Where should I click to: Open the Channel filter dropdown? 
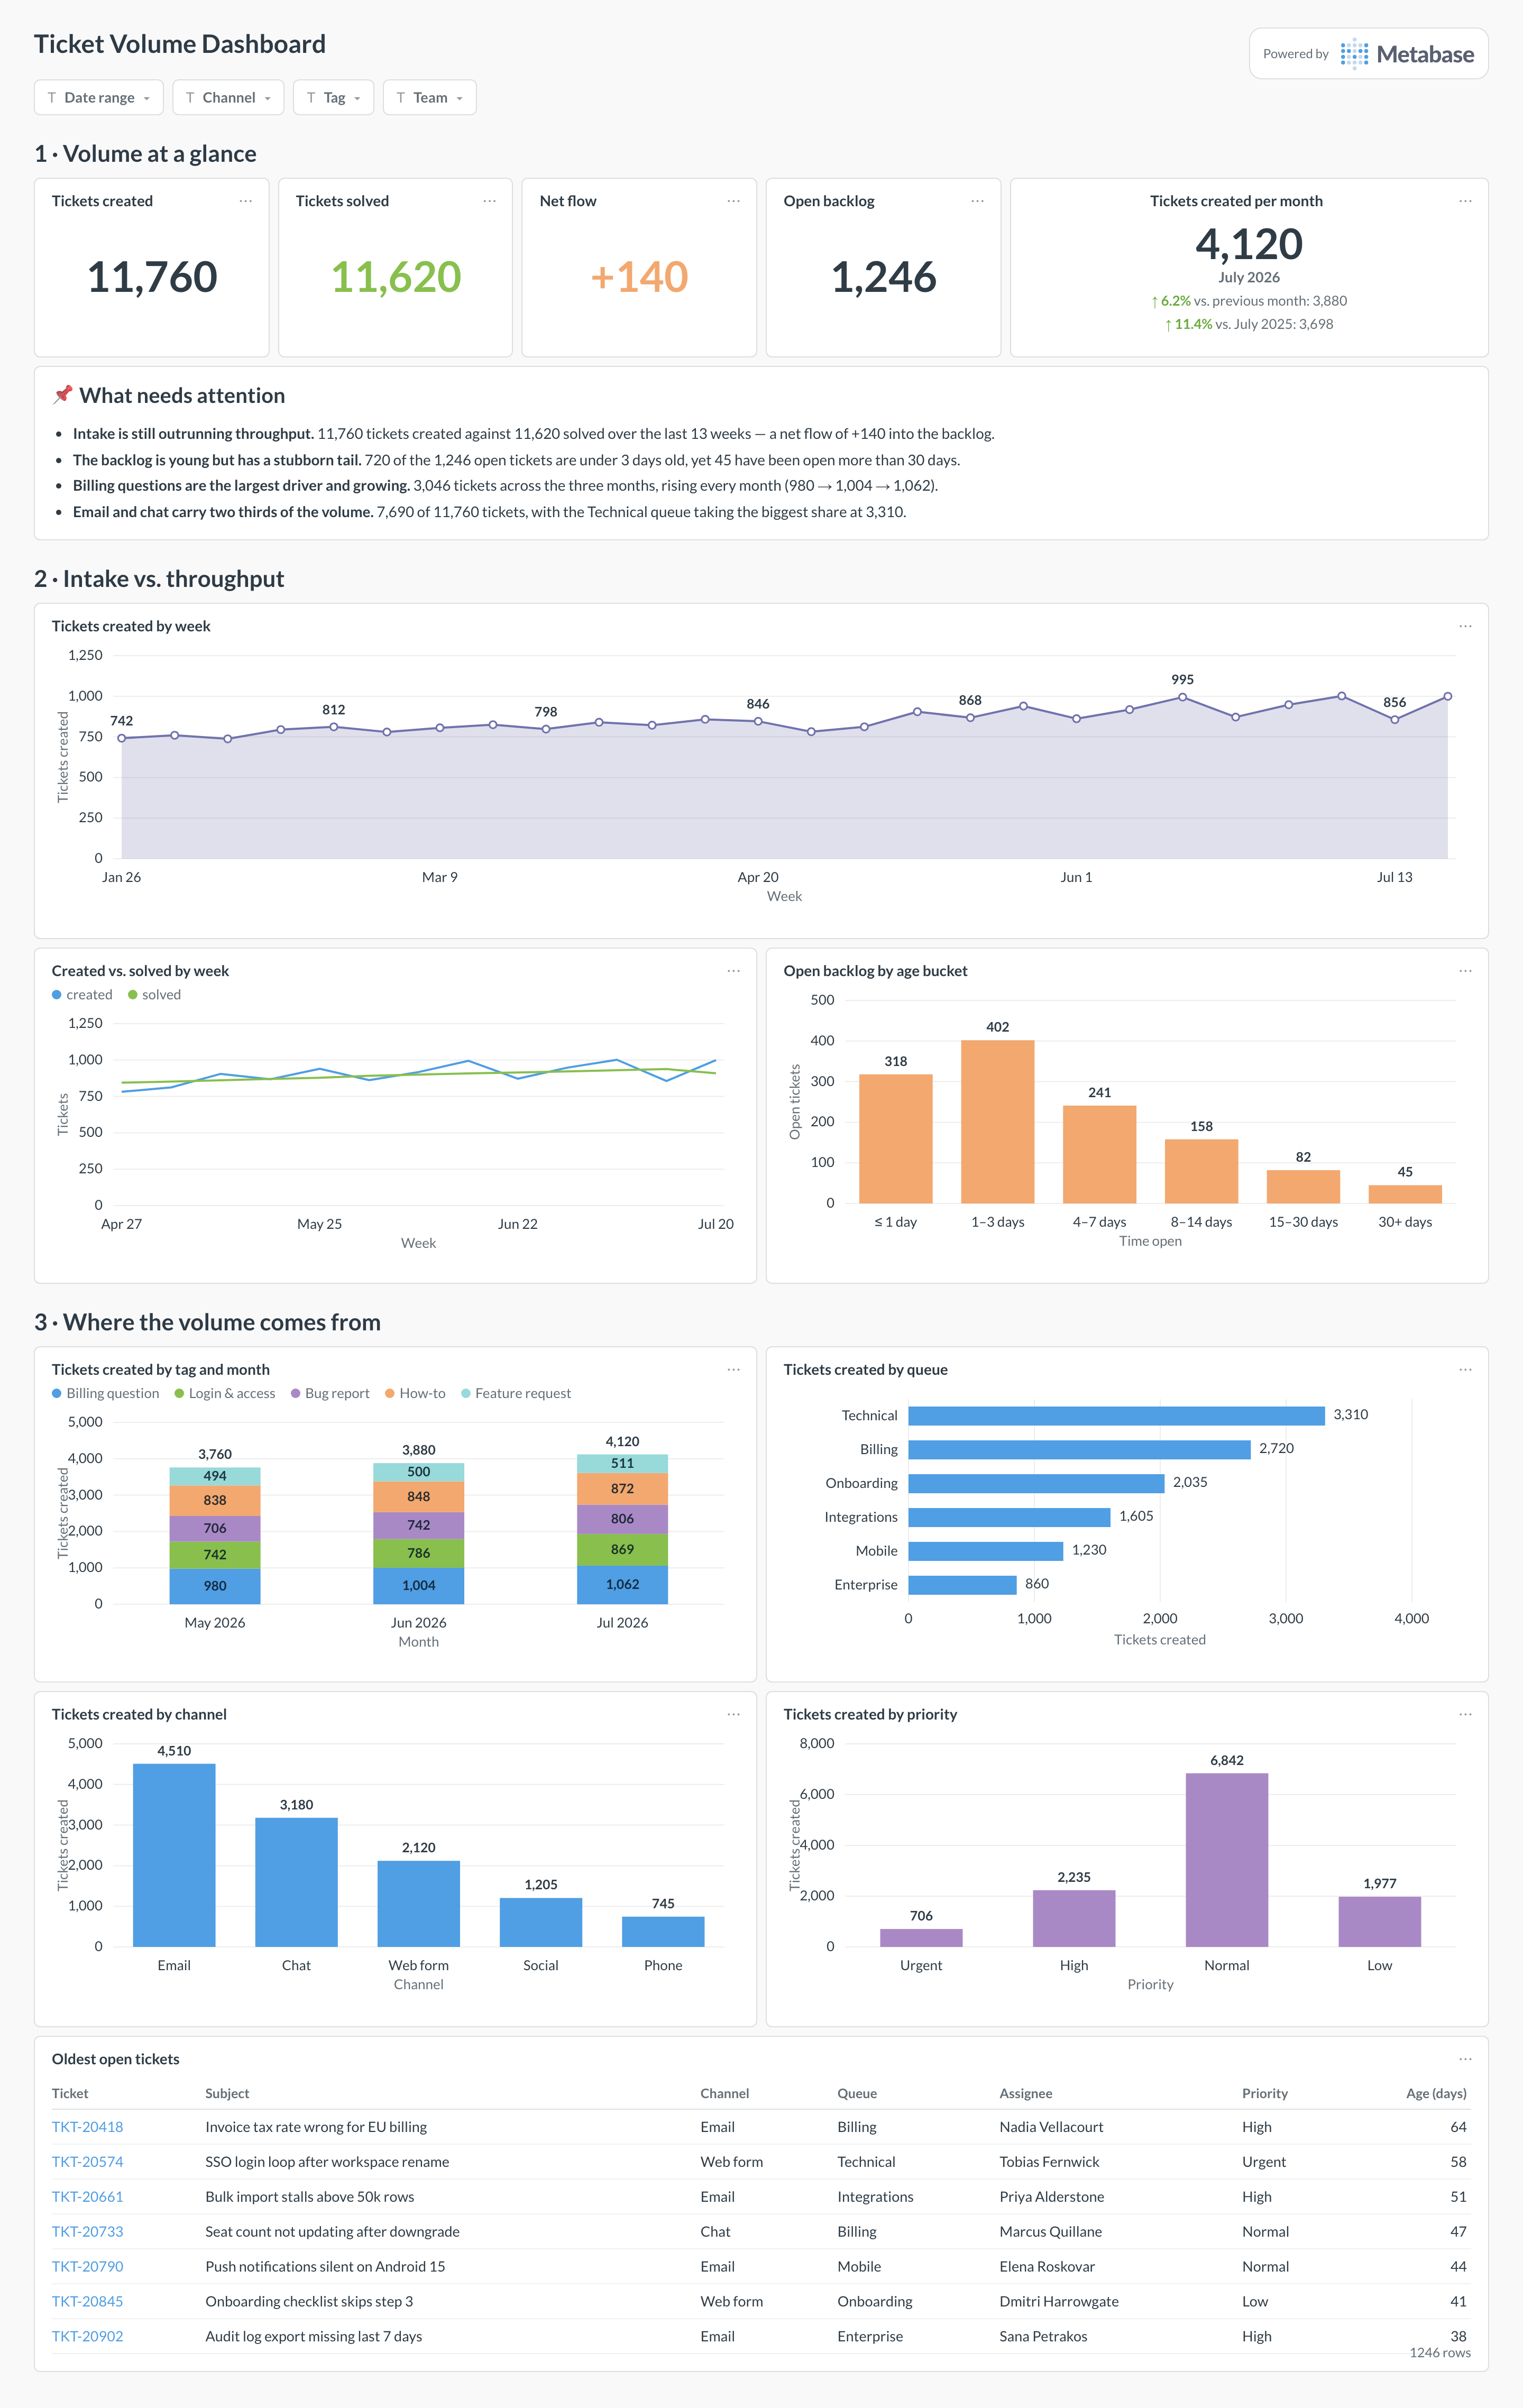point(228,97)
